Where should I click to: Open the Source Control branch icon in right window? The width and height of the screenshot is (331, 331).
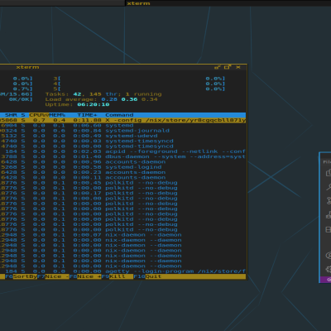tap(329, 200)
